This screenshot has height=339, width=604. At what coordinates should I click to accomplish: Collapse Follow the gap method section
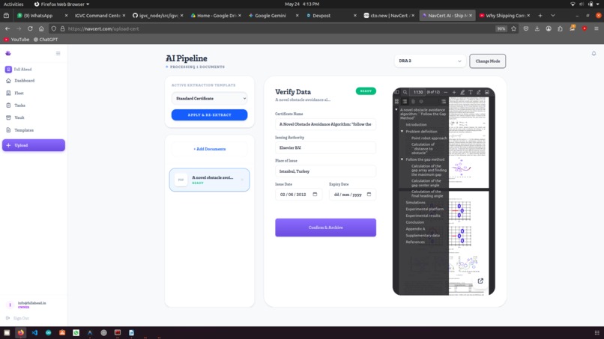(402, 159)
